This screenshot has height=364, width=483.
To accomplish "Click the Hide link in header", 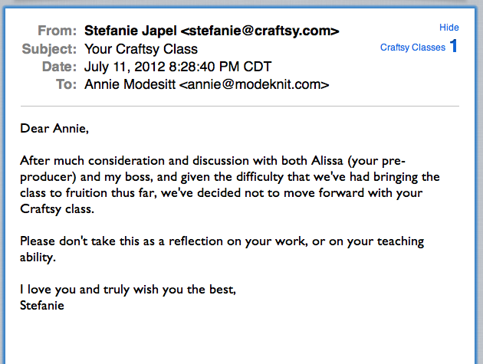I will point(449,28).
